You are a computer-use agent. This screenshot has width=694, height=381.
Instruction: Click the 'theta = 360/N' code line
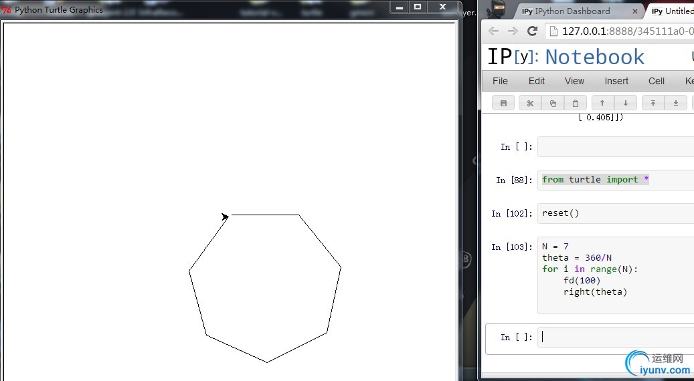(577, 258)
